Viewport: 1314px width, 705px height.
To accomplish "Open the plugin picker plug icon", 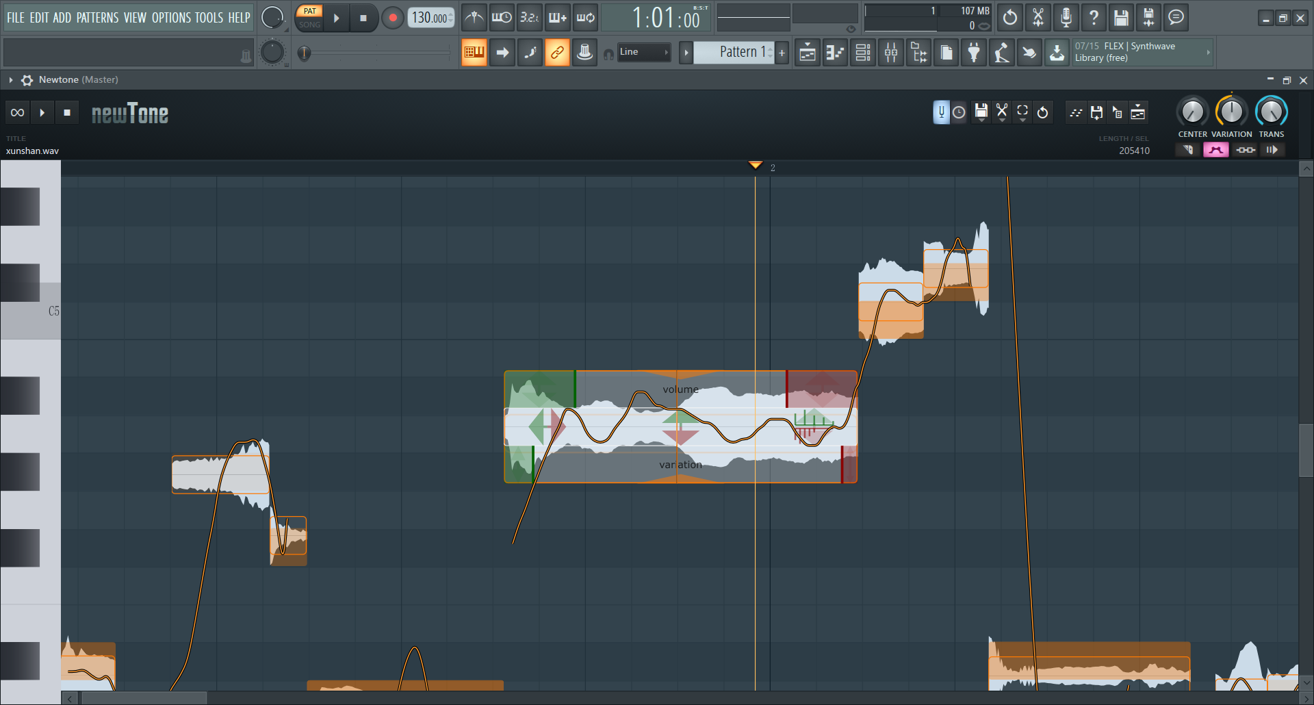I will pyautogui.click(x=974, y=52).
